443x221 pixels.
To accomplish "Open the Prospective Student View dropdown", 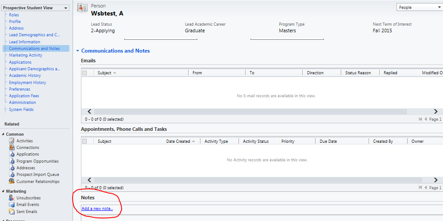I will (35, 8).
